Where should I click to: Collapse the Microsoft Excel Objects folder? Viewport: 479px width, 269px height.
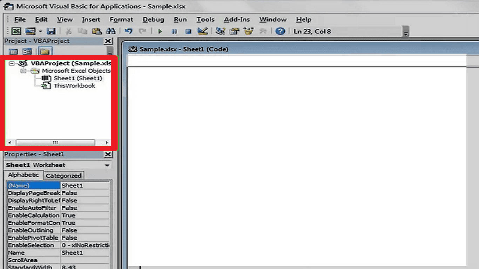tap(23, 71)
